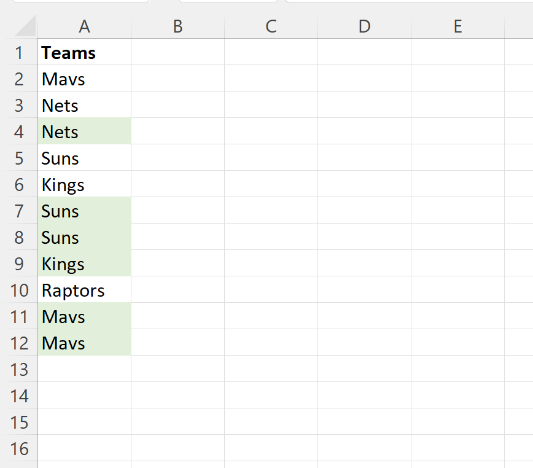Select unhighlighted Nets cell in row 3

click(84, 104)
